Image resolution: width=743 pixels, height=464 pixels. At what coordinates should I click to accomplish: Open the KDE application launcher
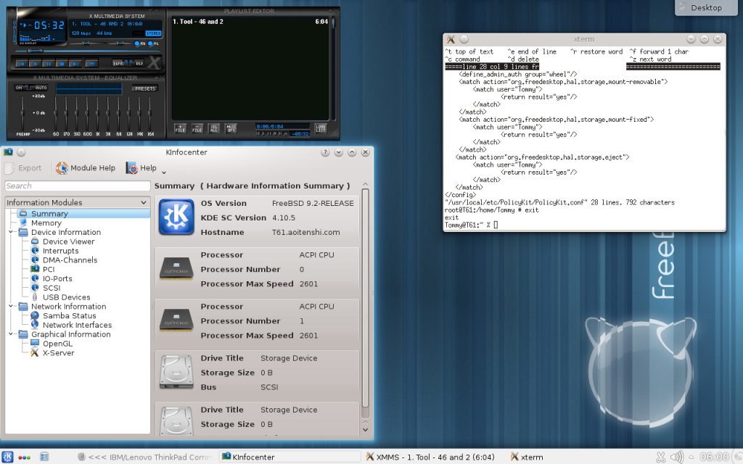coord(7,457)
